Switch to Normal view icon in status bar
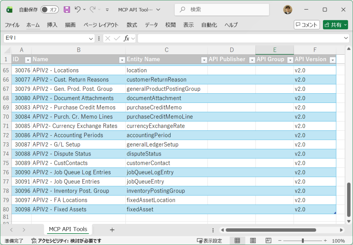Viewport: 353px width, 245px height. tap(237, 241)
